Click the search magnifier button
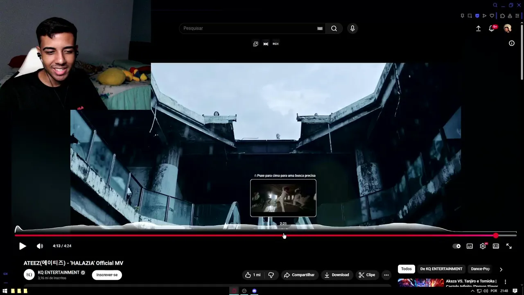 [x=334, y=28]
